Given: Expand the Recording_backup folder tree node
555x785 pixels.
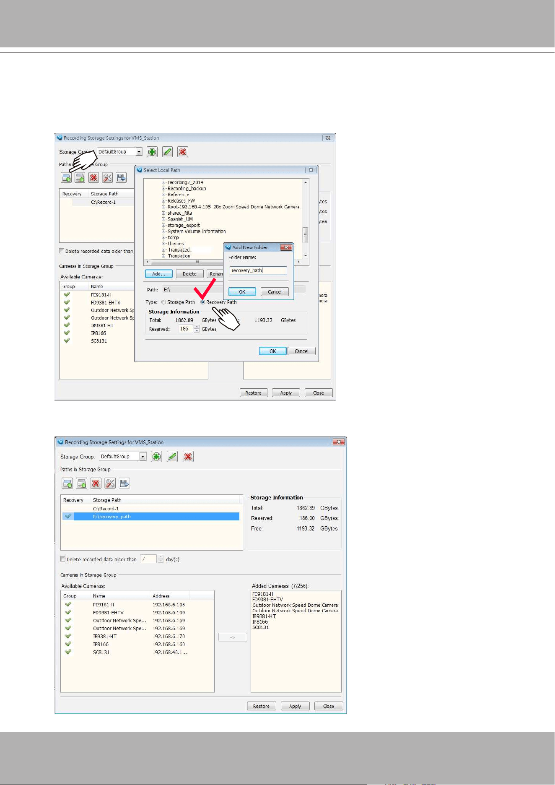Looking at the screenshot, I should (164, 189).
